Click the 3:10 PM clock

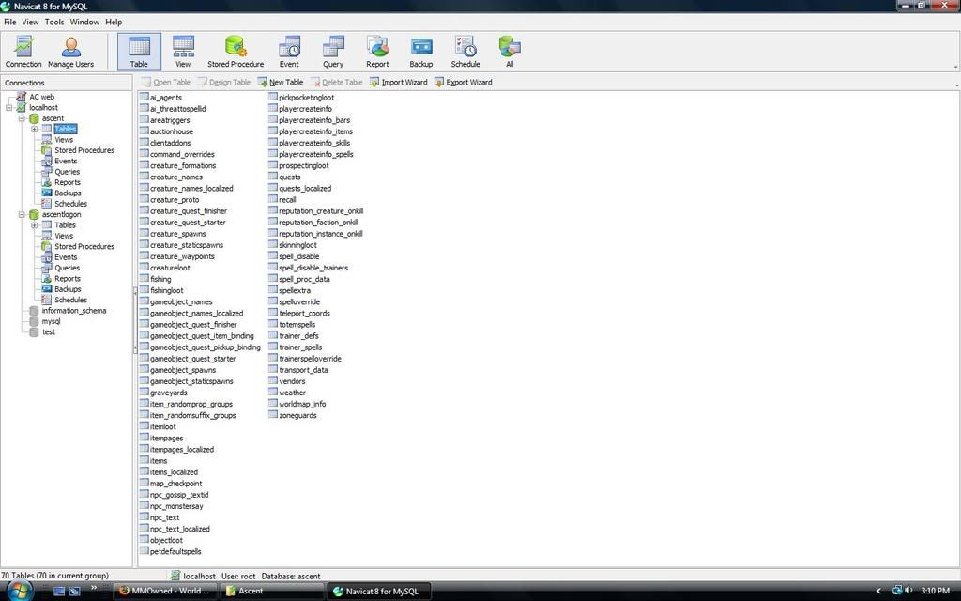click(x=935, y=592)
